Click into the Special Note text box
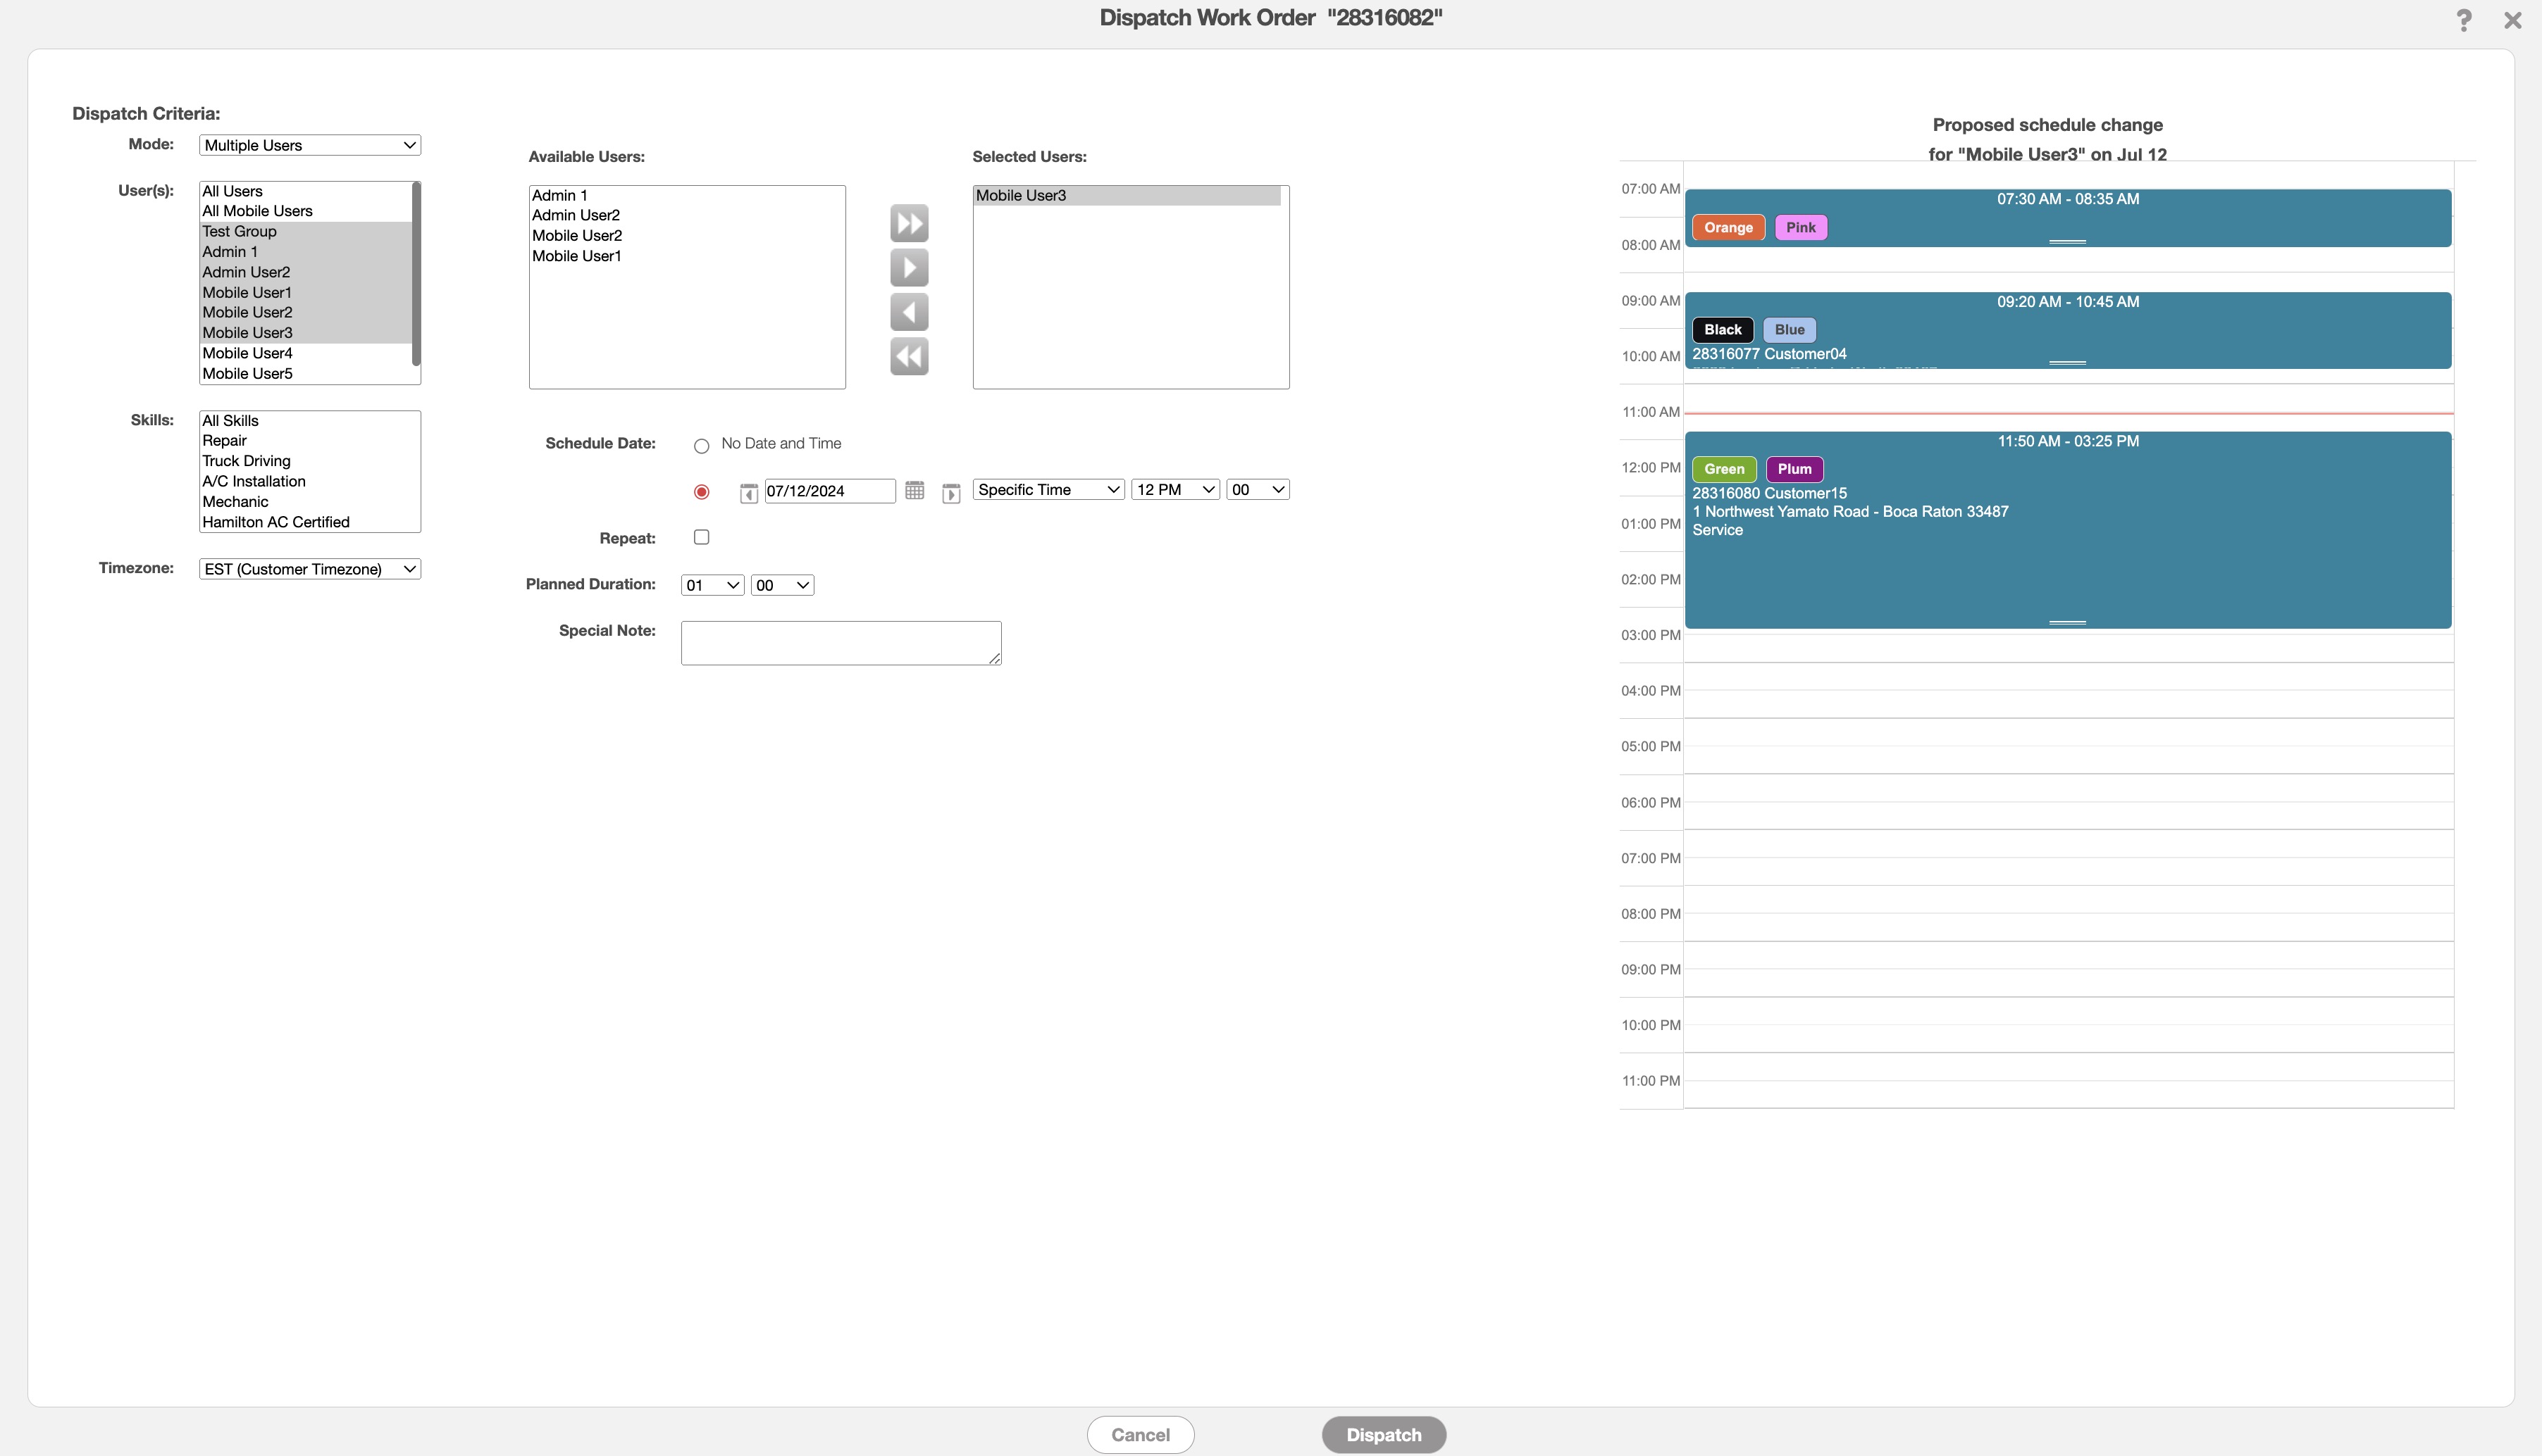2542x1456 pixels. tap(841, 642)
